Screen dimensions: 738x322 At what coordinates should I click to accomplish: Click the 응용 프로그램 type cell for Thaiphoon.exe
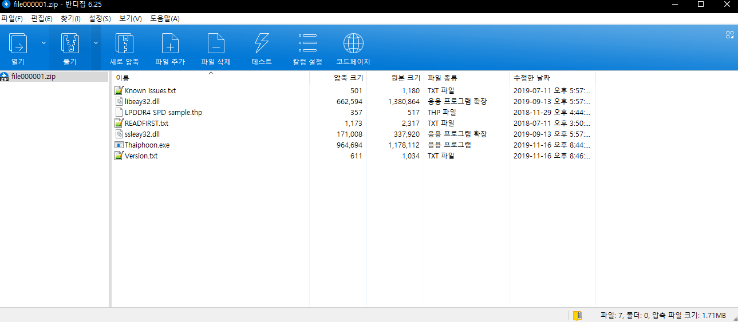pyautogui.click(x=449, y=145)
